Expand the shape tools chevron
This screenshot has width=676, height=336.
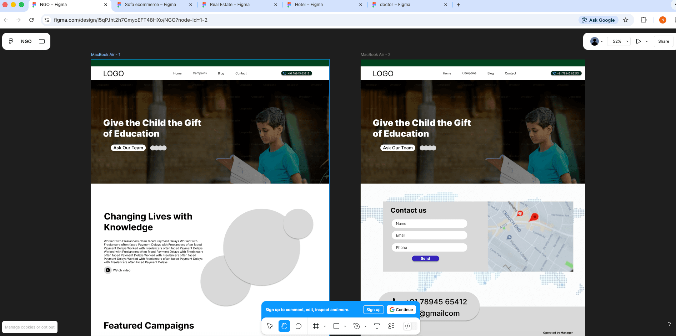(x=345, y=326)
